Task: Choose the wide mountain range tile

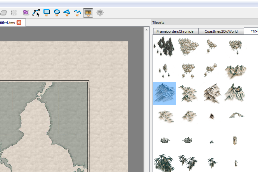Action: (236, 71)
